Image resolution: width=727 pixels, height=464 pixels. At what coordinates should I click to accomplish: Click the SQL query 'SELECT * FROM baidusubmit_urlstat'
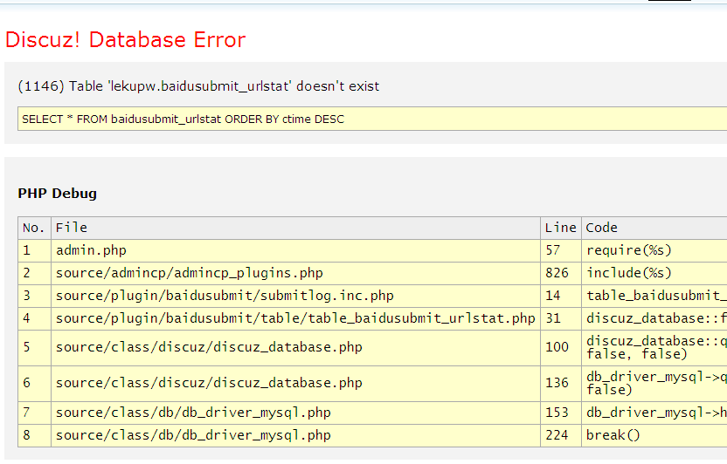point(183,119)
